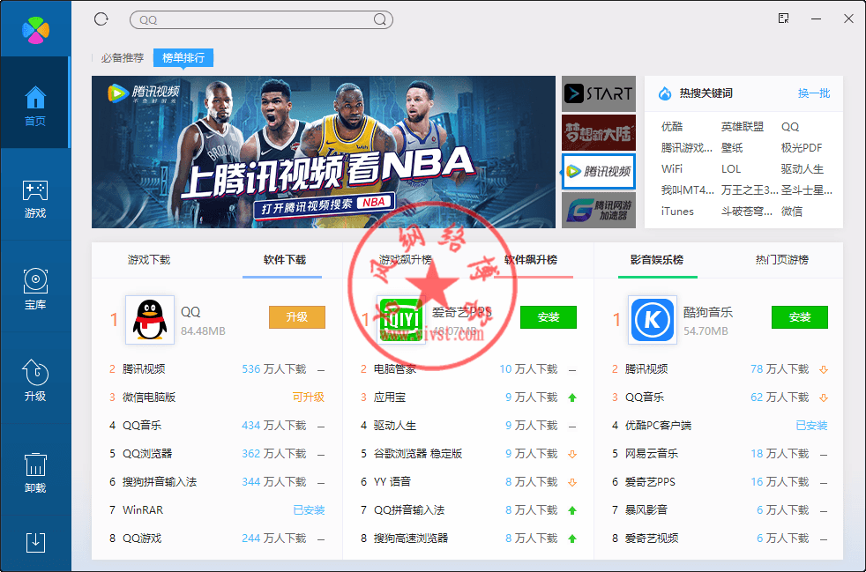The height and width of the screenshot is (572, 866).
Task: Search the hot keyword 优酷
Action: pyautogui.click(x=672, y=126)
